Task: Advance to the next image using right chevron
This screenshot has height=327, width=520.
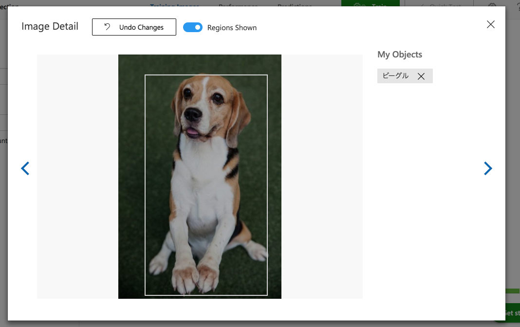Action: (x=488, y=168)
